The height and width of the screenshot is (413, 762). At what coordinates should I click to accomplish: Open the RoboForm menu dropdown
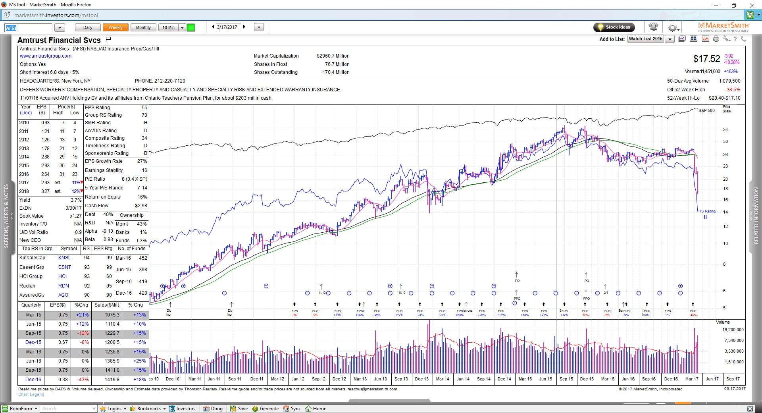pyautogui.click(x=36, y=408)
